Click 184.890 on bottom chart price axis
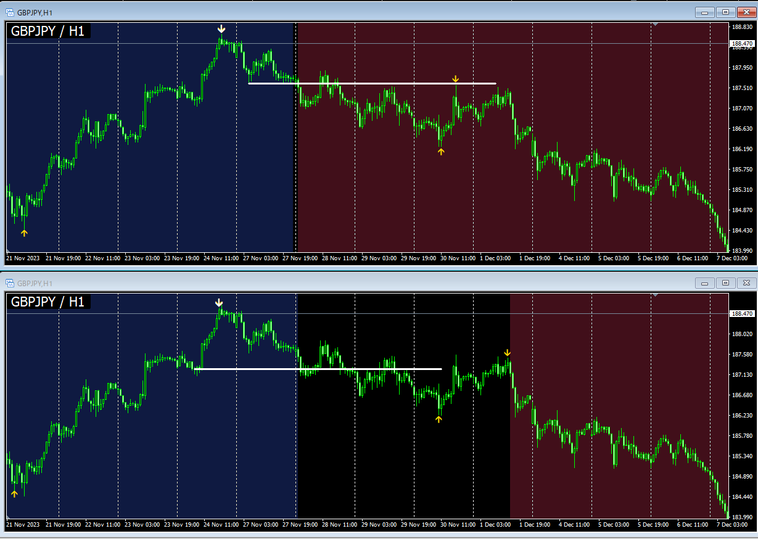This screenshot has width=758, height=539. tap(742, 476)
